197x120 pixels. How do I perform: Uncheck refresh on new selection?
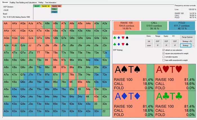point(164,50)
